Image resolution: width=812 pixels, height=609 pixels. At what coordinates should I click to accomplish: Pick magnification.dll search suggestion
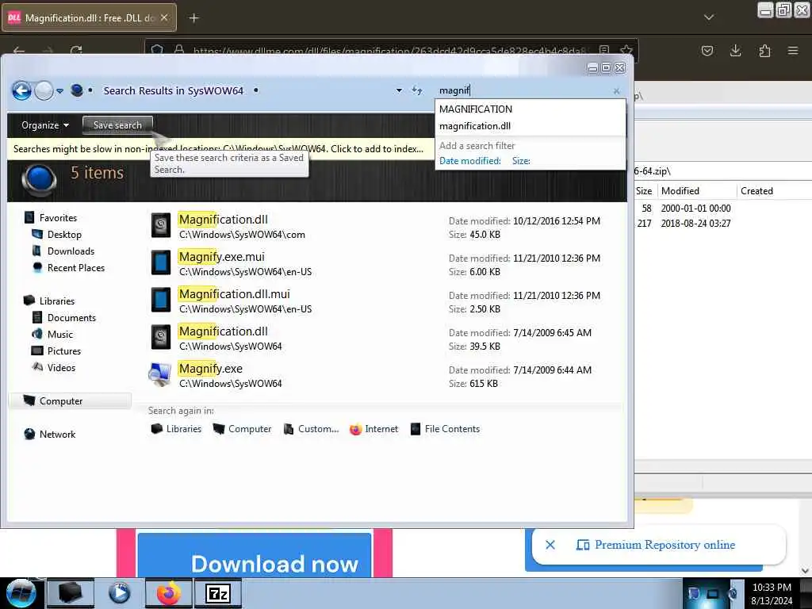coord(475,126)
